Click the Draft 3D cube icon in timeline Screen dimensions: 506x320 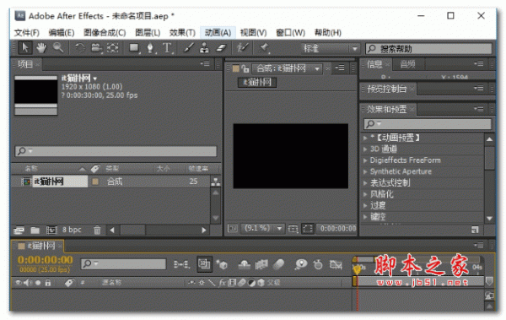tap(222, 265)
